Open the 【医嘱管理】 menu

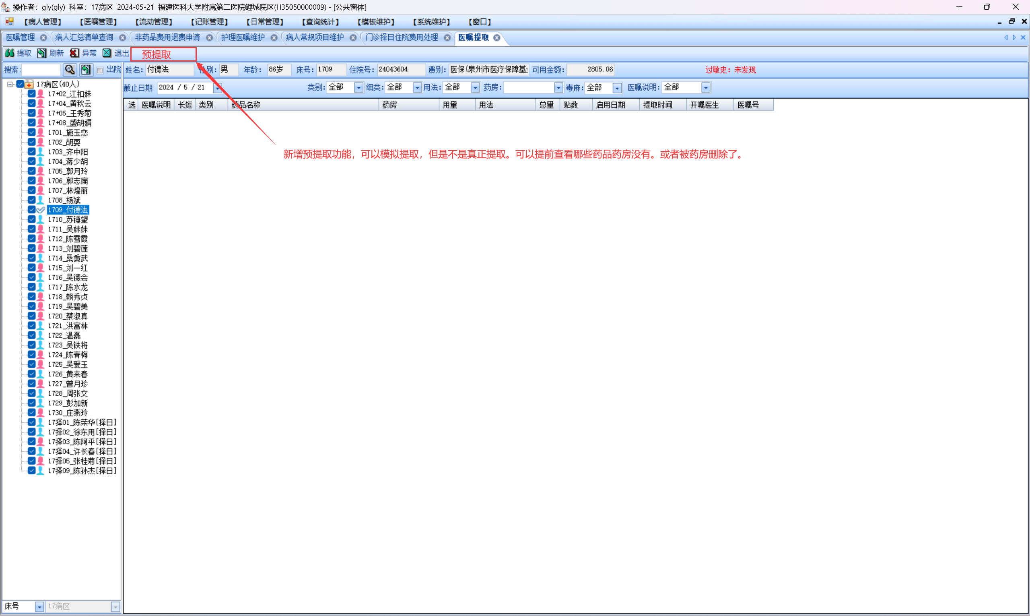point(98,22)
